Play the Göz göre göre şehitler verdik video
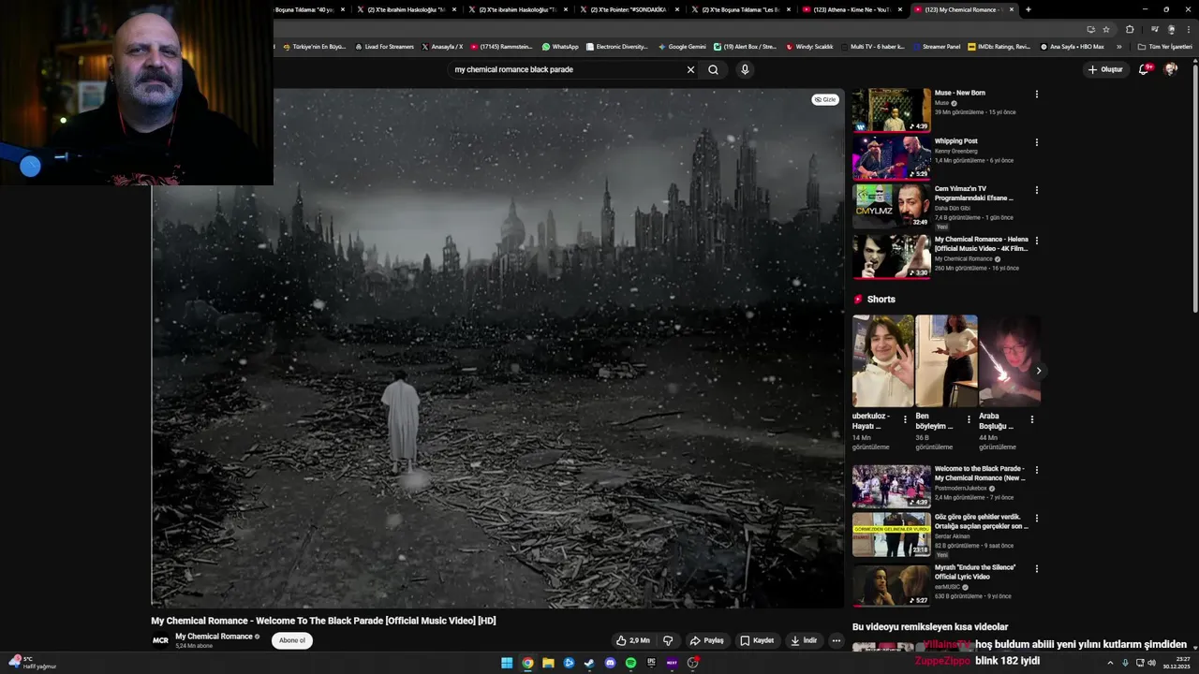1199x674 pixels. click(891, 535)
